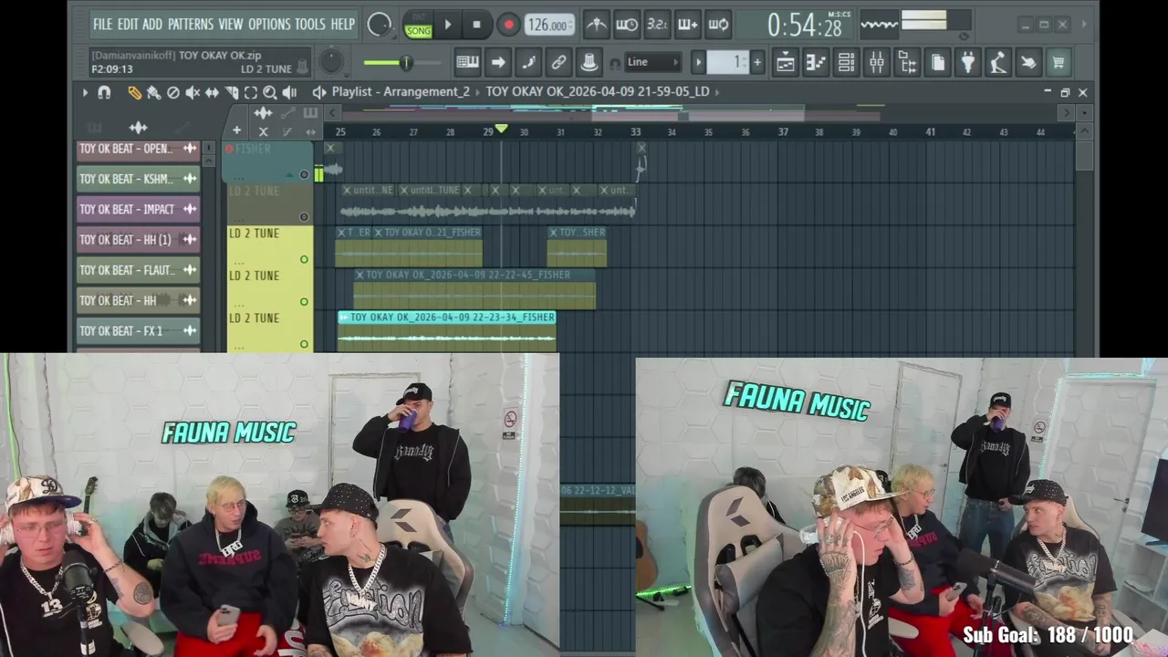This screenshot has height=657, width=1168.
Task: Open the OPTIONS menu
Action: [269, 24]
